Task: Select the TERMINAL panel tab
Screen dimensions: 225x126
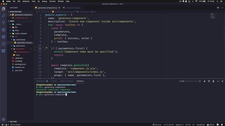Action: pos(80,81)
